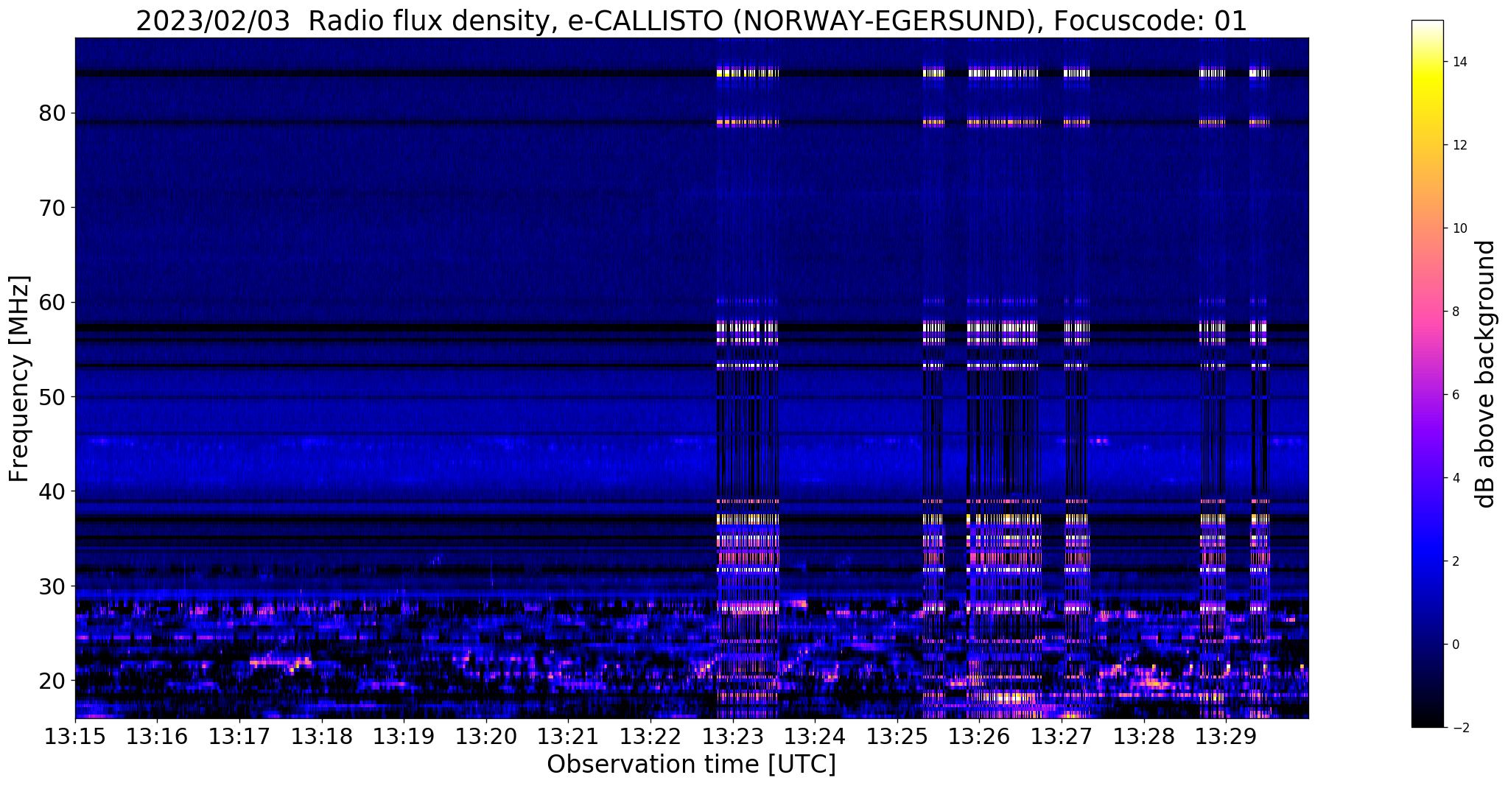
Task: Click the colorbar tick label −2
Action: pos(1459,728)
